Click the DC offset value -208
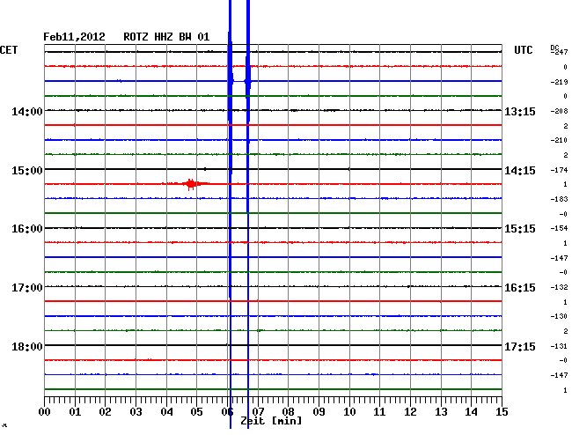 click(x=559, y=111)
